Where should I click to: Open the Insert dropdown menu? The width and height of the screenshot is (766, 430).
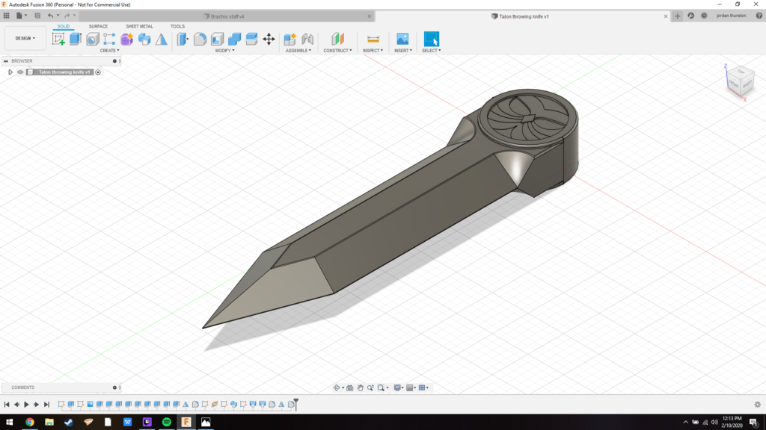(403, 50)
